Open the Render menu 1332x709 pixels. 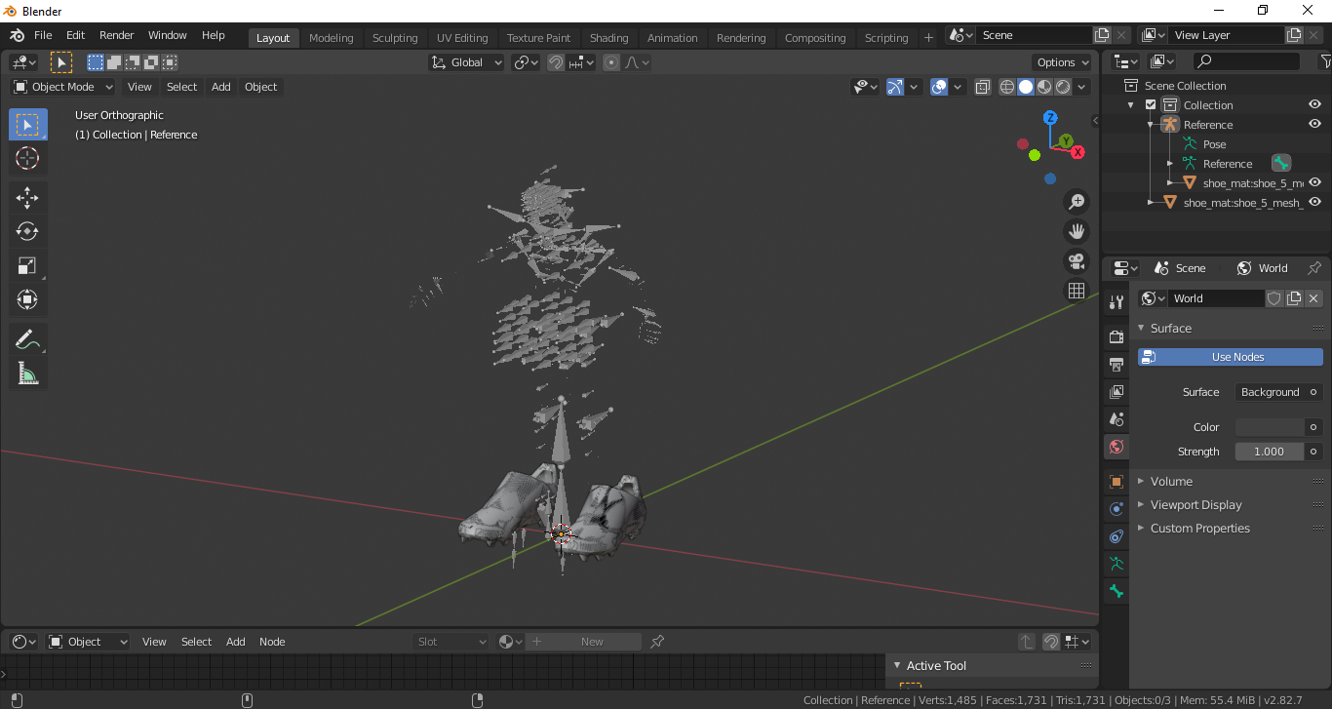[x=117, y=35]
